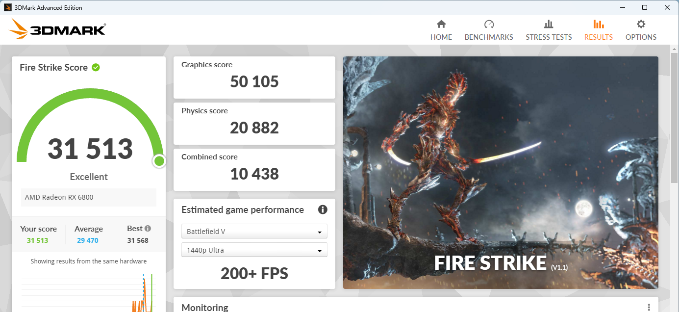Screen dimensions: 679x312
Task: Go to the BENCHMARKS section
Action: [x=489, y=30]
